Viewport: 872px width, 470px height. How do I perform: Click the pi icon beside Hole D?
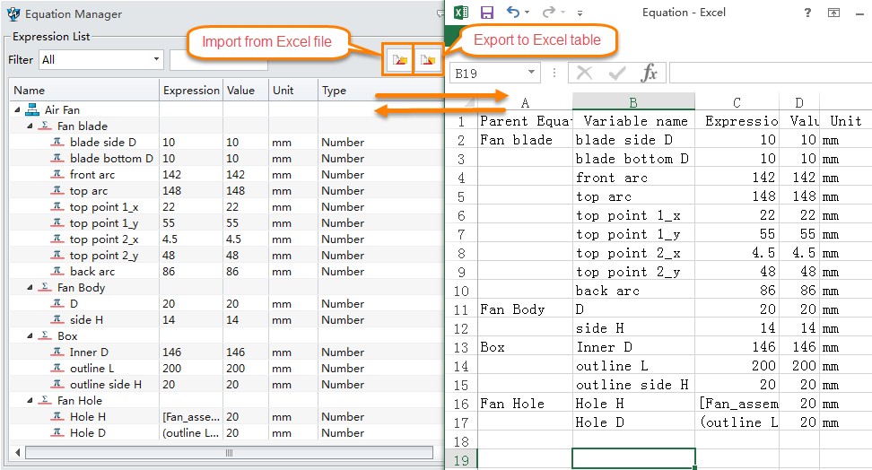point(57,432)
